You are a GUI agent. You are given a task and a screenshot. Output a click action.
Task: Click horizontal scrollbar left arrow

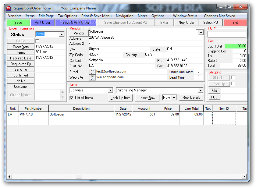click(x=9, y=176)
